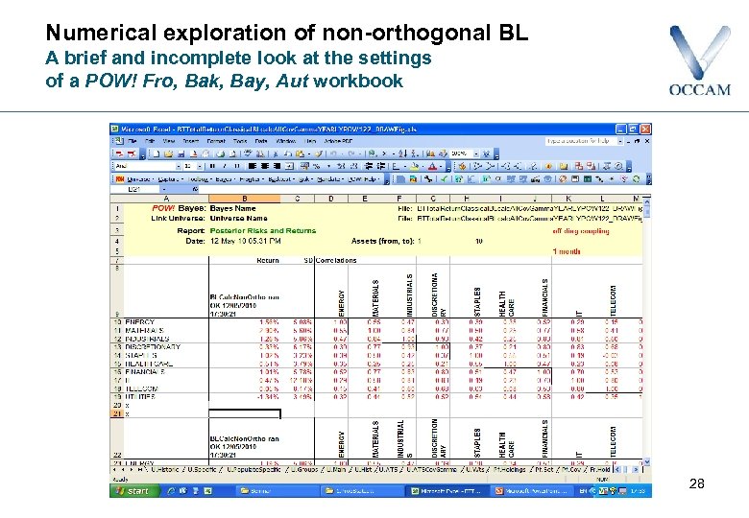Switch to Pf.Holdings sheet tab
The width and height of the screenshot is (749, 518).
[509, 470]
